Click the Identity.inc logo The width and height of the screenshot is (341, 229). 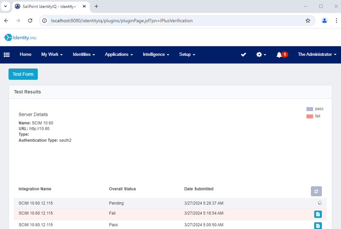tap(21, 38)
